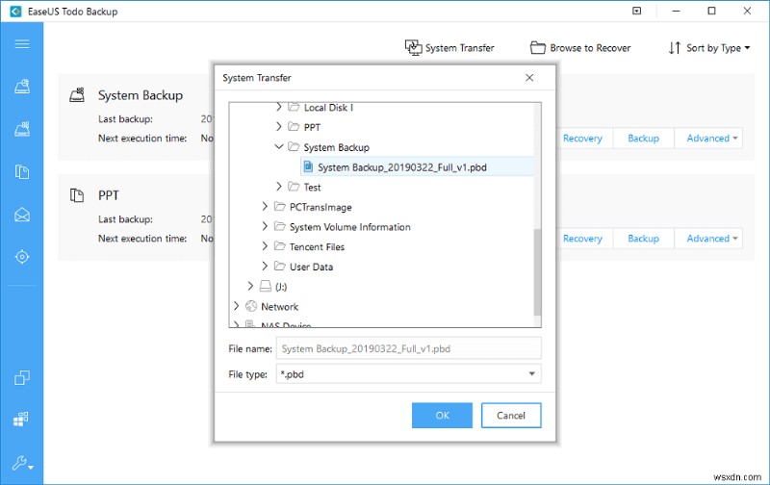Image resolution: width=770 pixels, height=485 pixels.
Task: Click Recovery for PPT task
Action: [x=582, y=239]
